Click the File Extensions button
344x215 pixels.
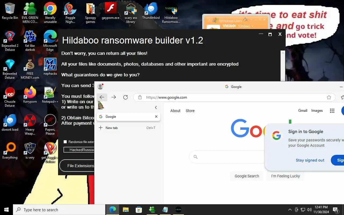click(77, 166)
